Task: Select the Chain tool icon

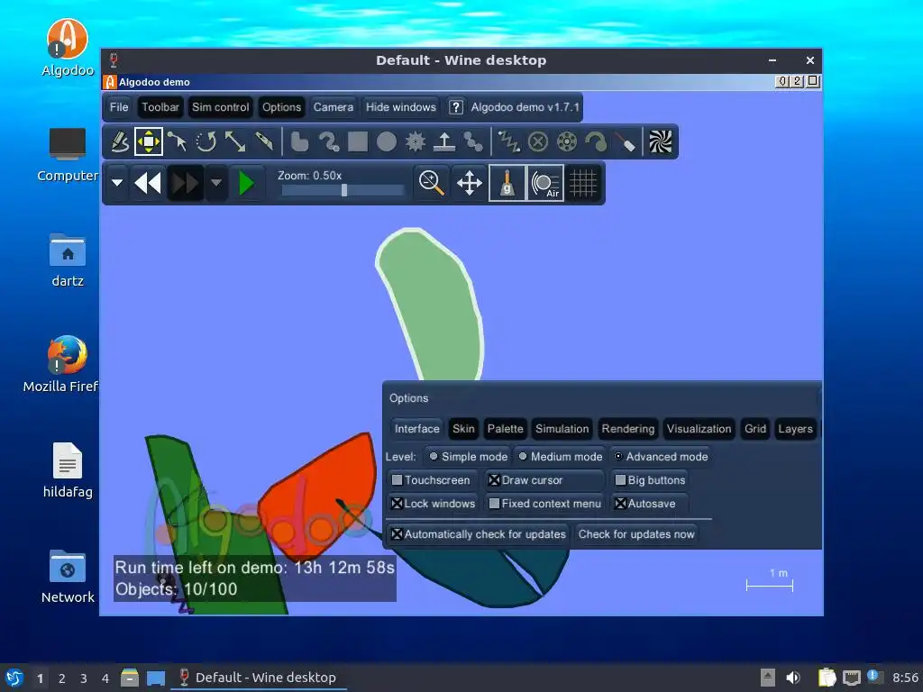Action: [x=472, y=141]
